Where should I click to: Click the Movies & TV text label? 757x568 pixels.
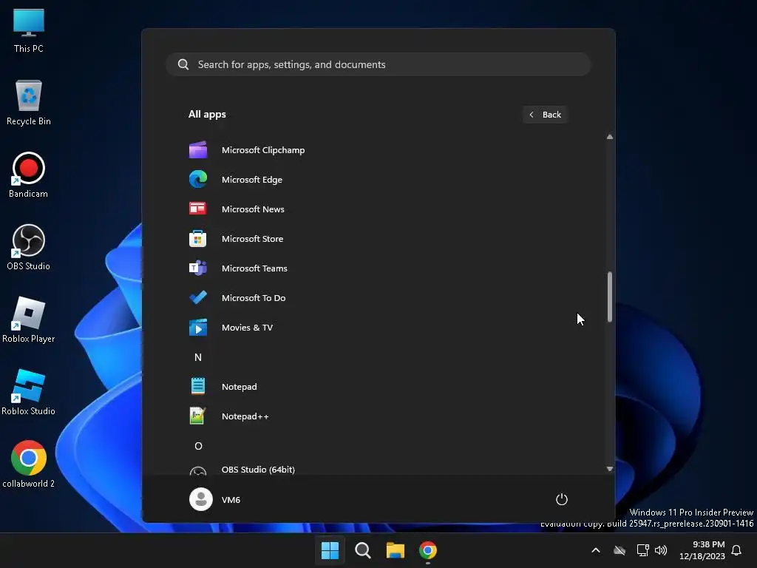247,328
